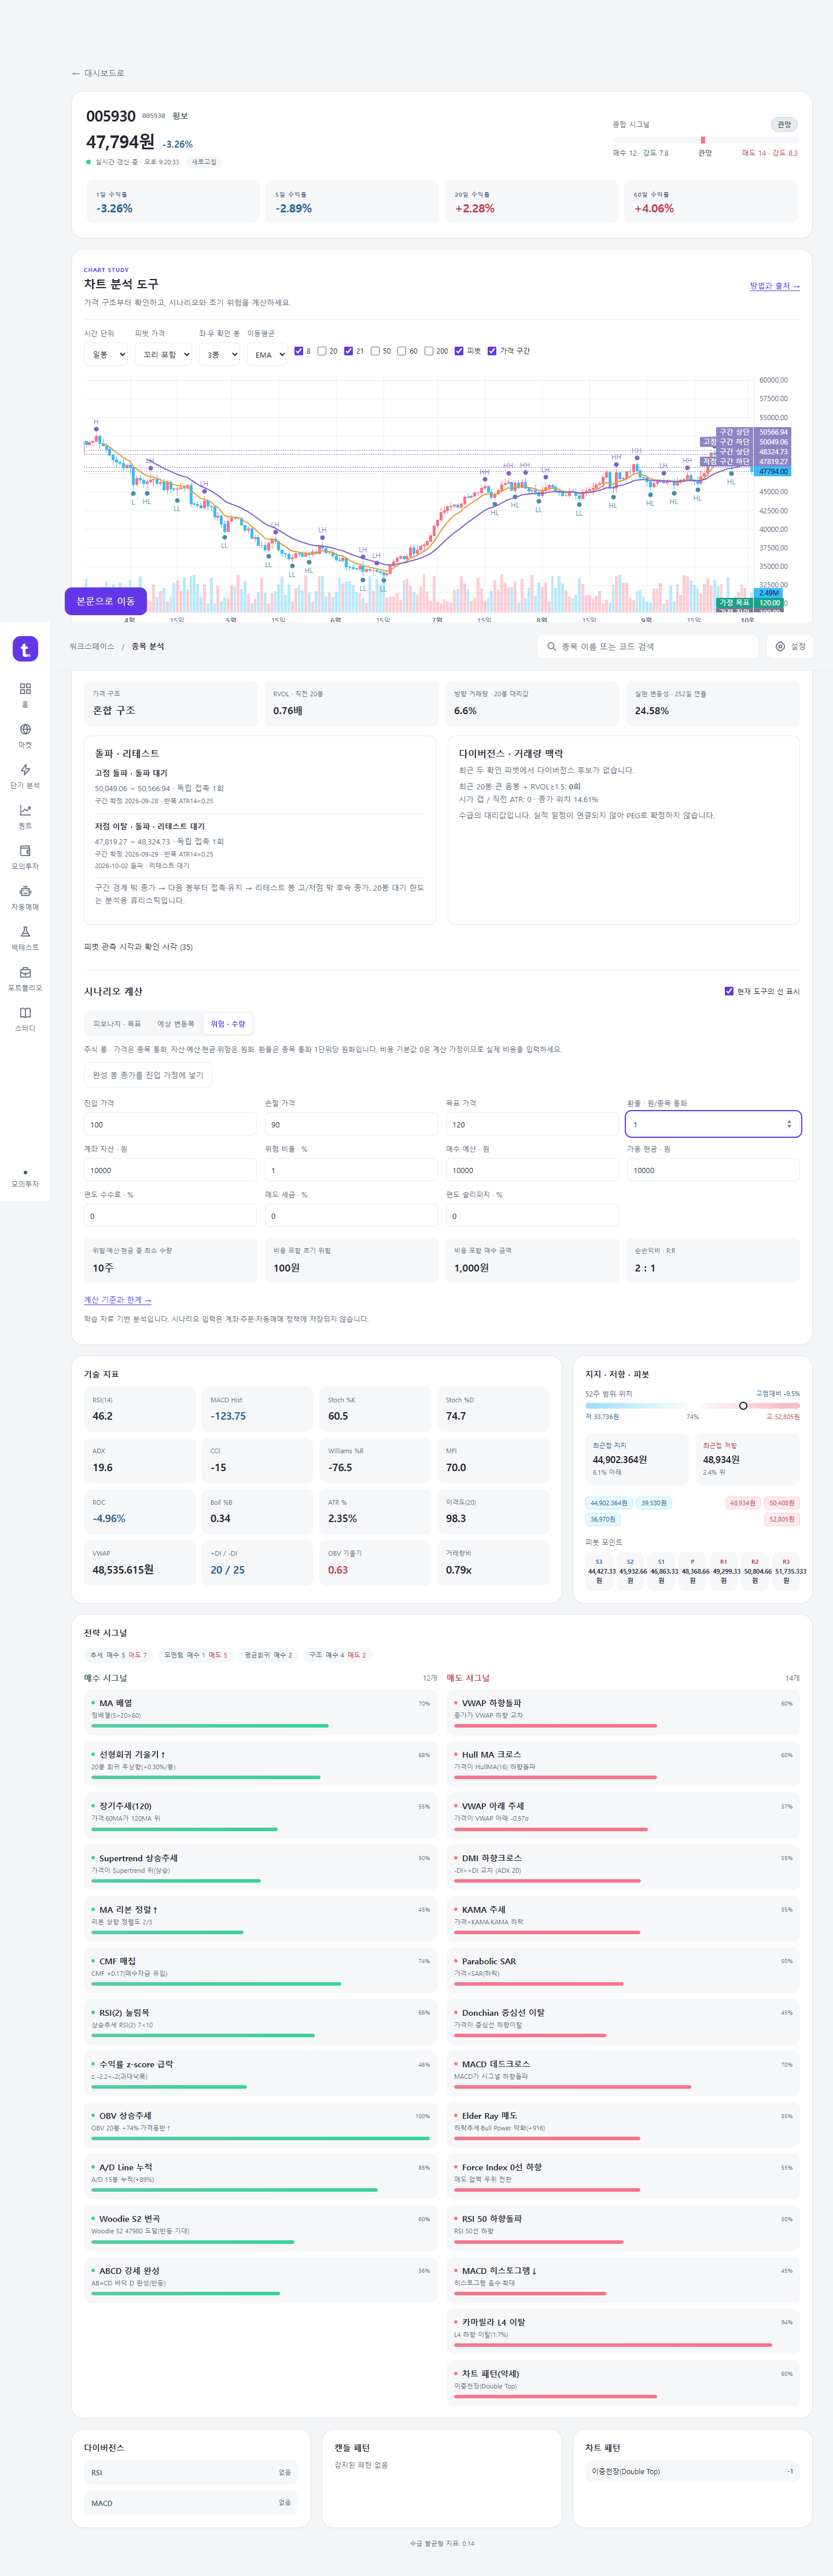
Task: Open the 시간 단위 일봉 dropdown
Action: [x=106, y=354]
